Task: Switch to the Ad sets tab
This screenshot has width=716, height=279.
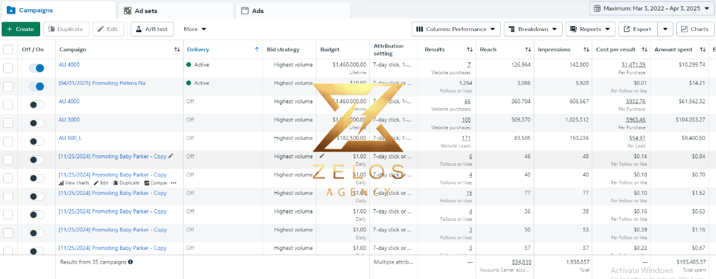Action: click(x=176, y=11)
